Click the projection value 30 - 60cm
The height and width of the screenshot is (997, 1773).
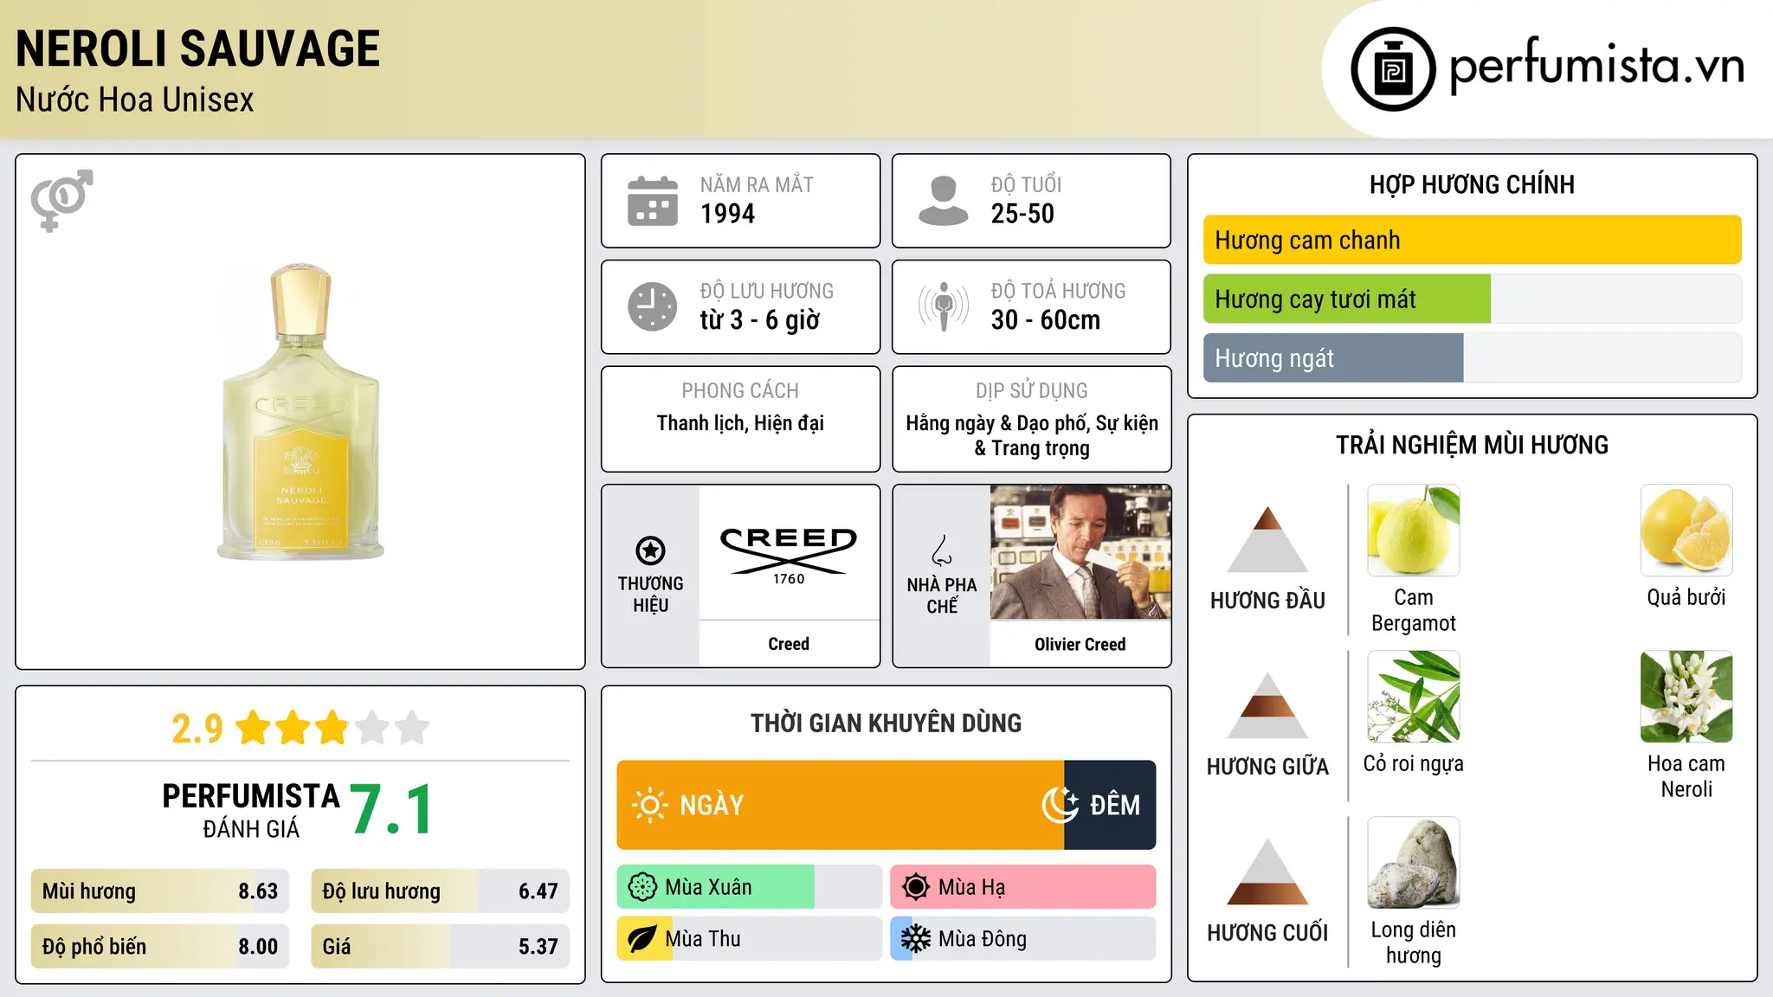pyautogui.click(x=1046, y=320)
